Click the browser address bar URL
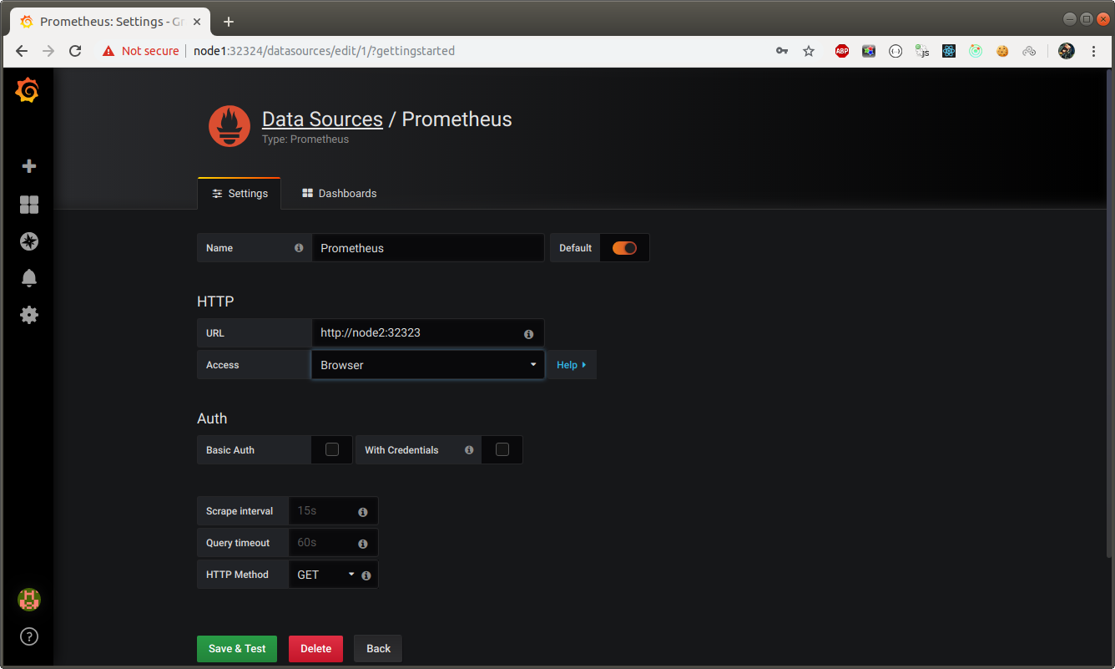The image size is (1115, 669). pyautogui.click(x=324, y=51)
